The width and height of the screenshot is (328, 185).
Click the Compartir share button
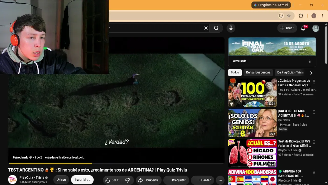148,180
